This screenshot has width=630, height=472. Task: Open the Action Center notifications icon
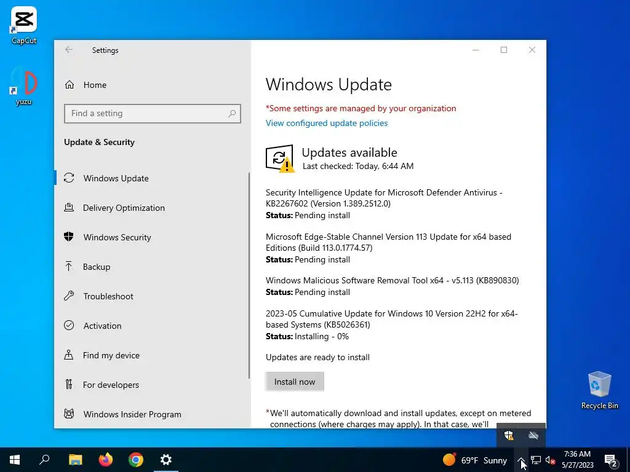[x=611, y=460]
